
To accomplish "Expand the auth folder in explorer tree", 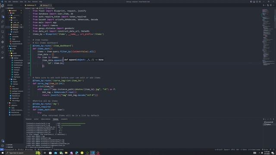I will (14, 18).
